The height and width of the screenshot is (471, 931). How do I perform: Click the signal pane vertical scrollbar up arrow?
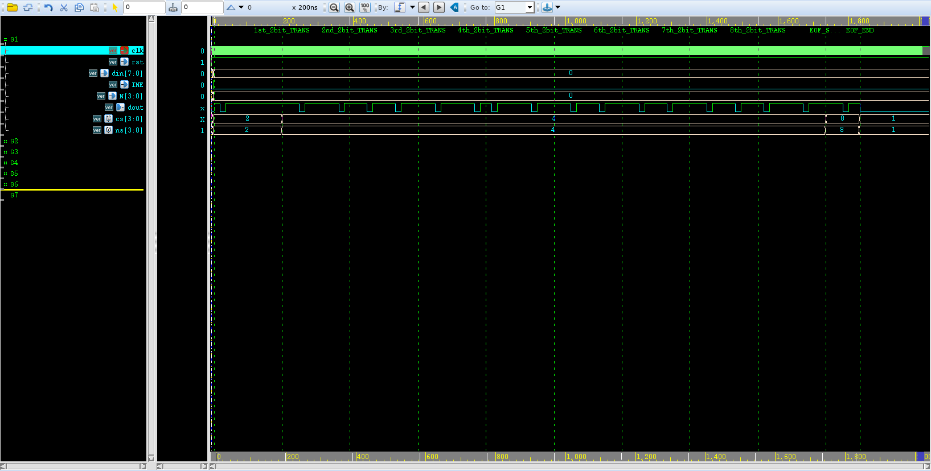point(151,19)
